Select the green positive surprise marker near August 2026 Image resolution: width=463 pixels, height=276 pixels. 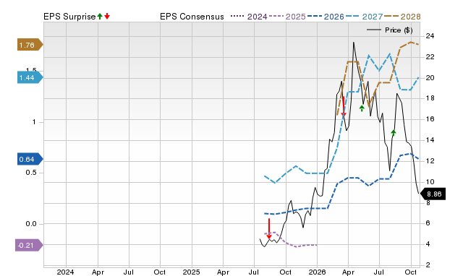tap(394, 132)
